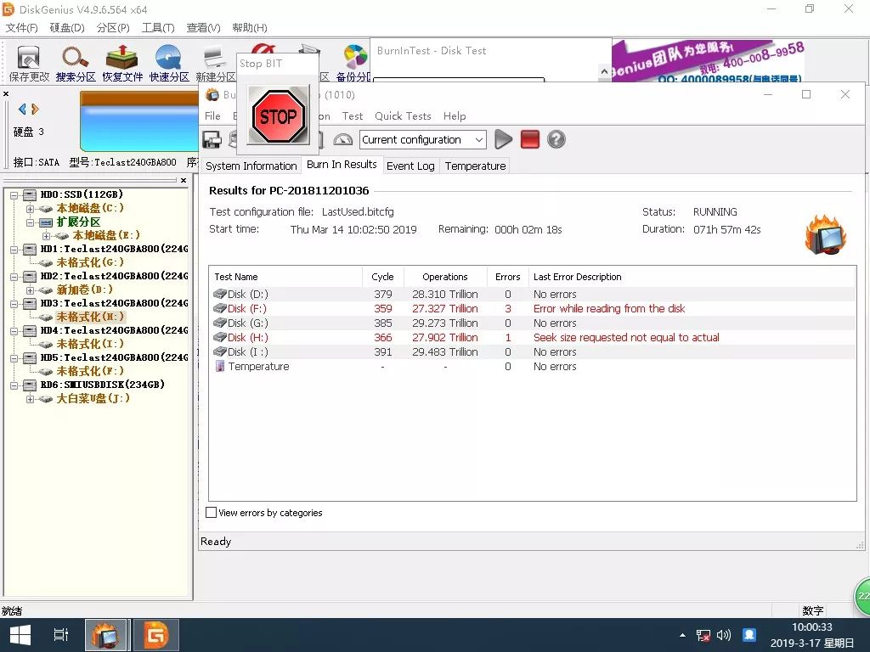The image size is (870, 652).
Task: Expand the 本地磁盘(C:) partition node
Action: pyautogui.click(x=31, y=209)
